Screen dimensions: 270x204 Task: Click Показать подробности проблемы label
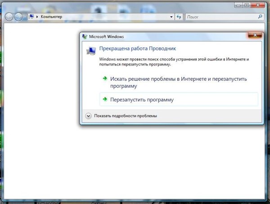[x=126, y=116]
